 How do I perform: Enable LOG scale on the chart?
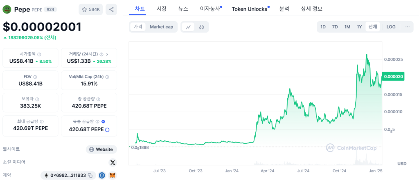click(x=391, y=27)
